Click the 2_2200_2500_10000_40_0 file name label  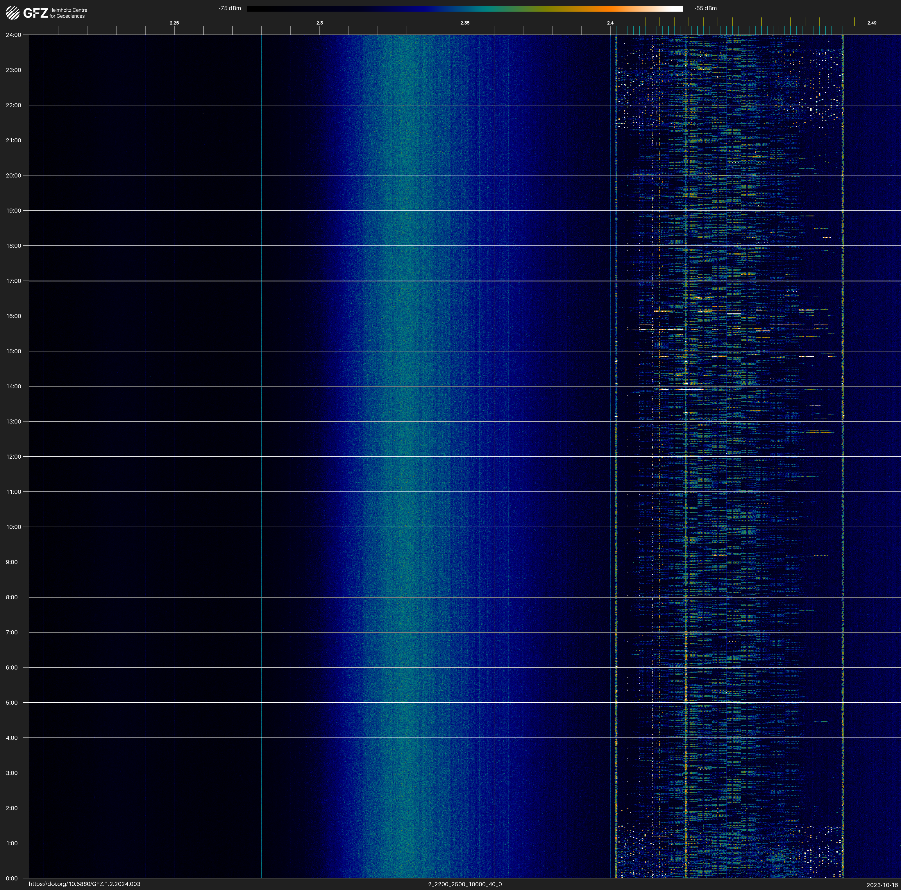(464, 884)
